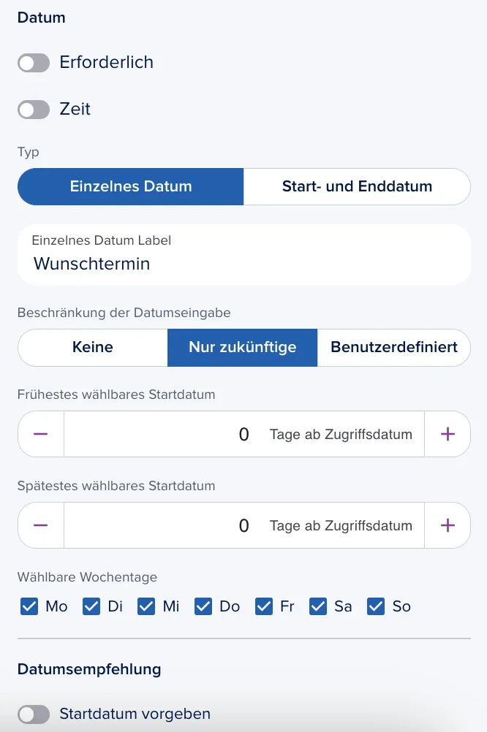Viewport: 487px width, 732px height.
Task: Enable Startdatum vorgeben switch
Action: (34, 714)
